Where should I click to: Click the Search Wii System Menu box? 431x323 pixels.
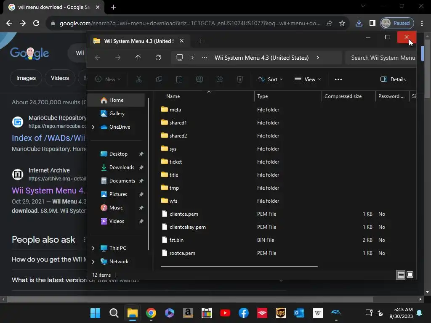(x=380, y=58)
